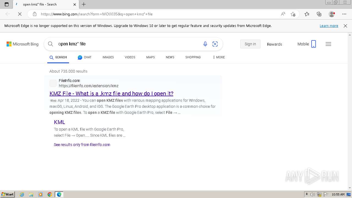Click the Windows Start button
This screenshot has width=352, height=198.
(7, 194)
